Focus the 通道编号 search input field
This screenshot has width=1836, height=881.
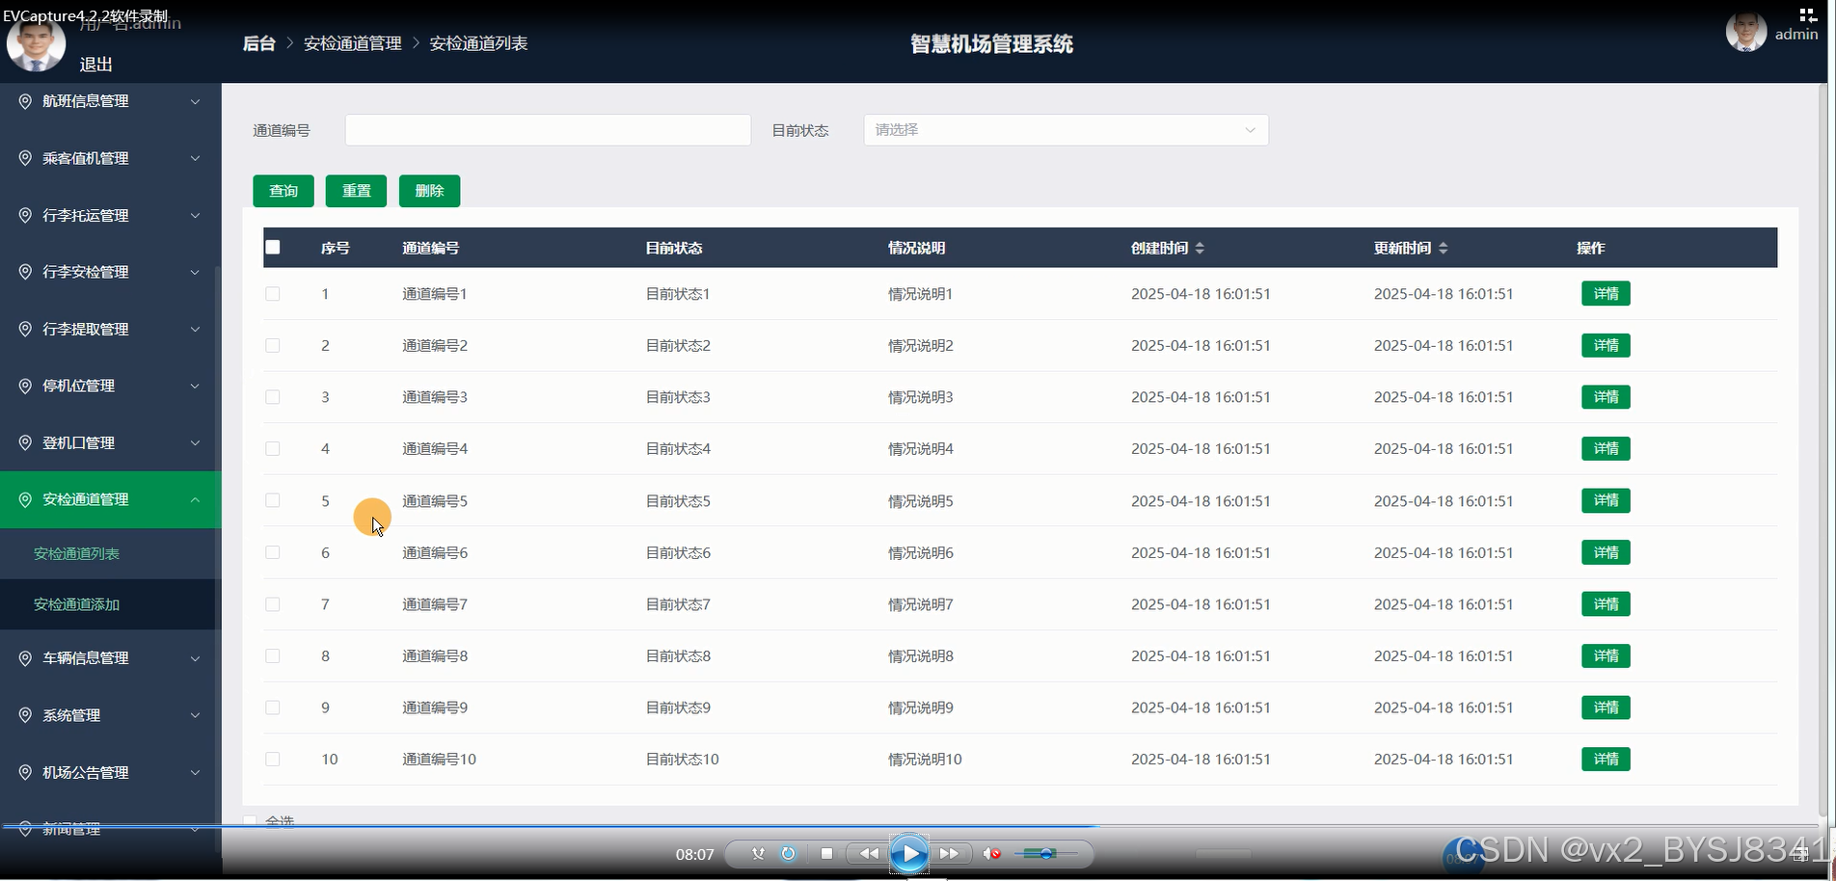coord(548,130)
